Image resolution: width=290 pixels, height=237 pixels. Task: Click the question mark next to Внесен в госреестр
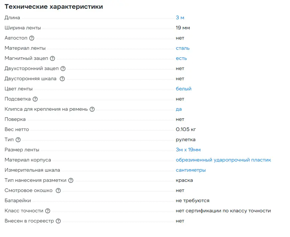click(58, 221)
